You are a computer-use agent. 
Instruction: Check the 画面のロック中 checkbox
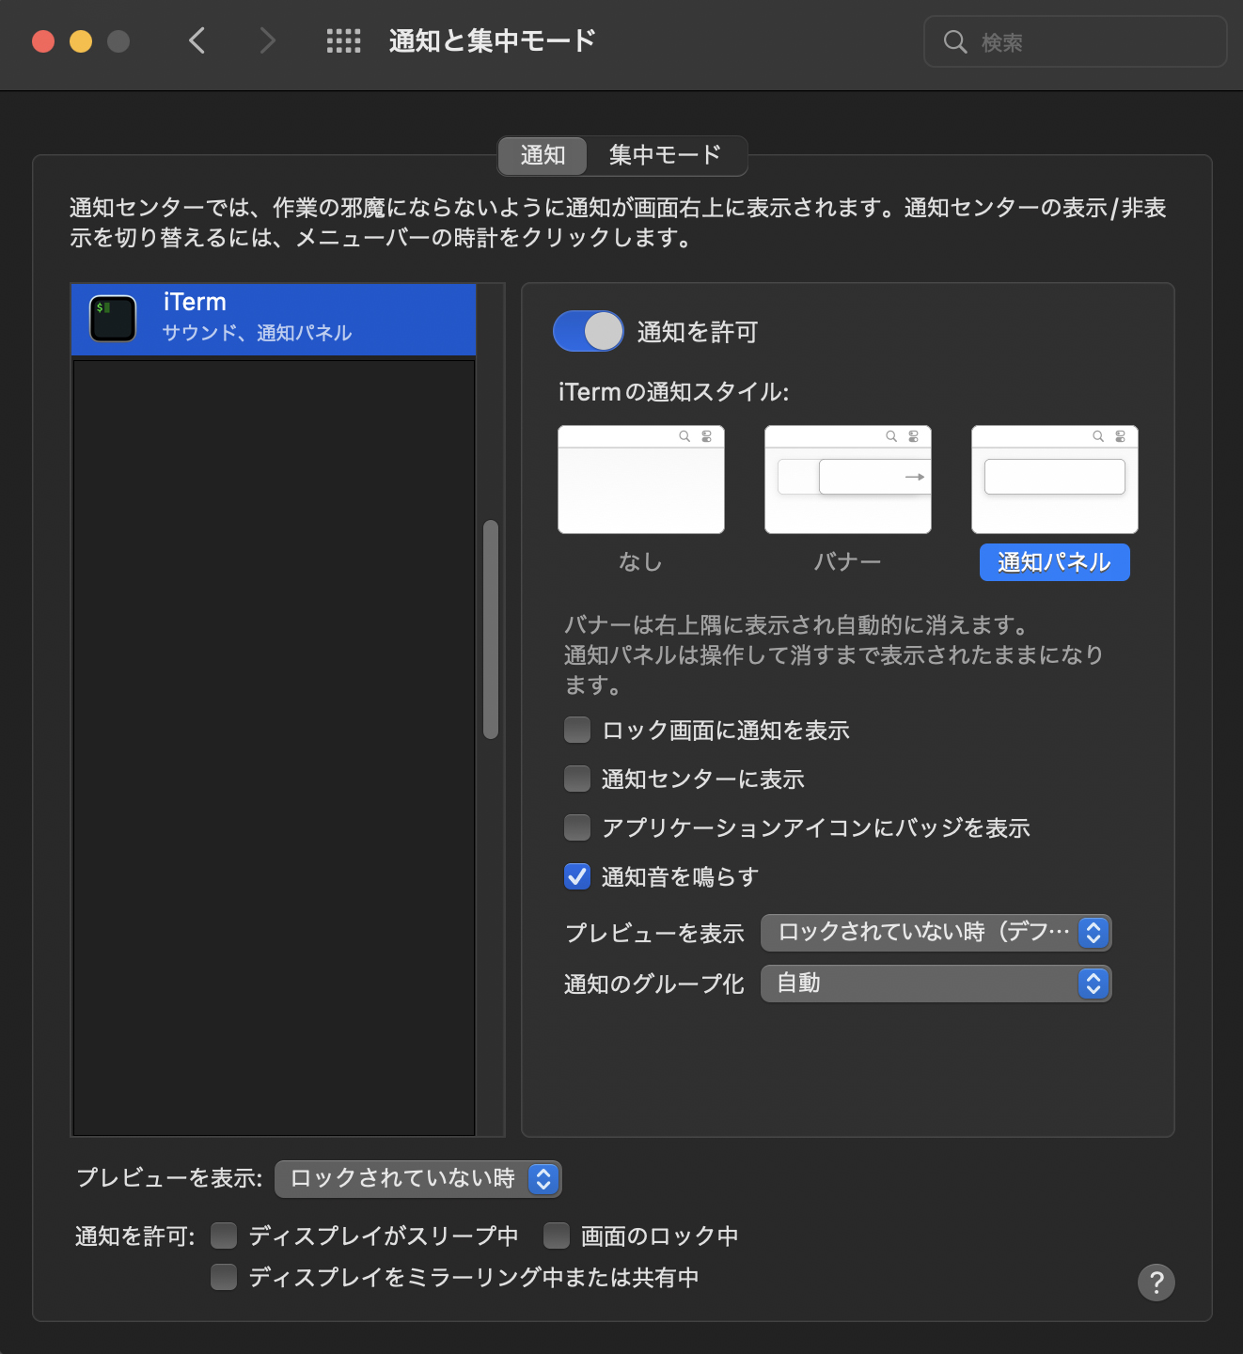point(557,1236)
